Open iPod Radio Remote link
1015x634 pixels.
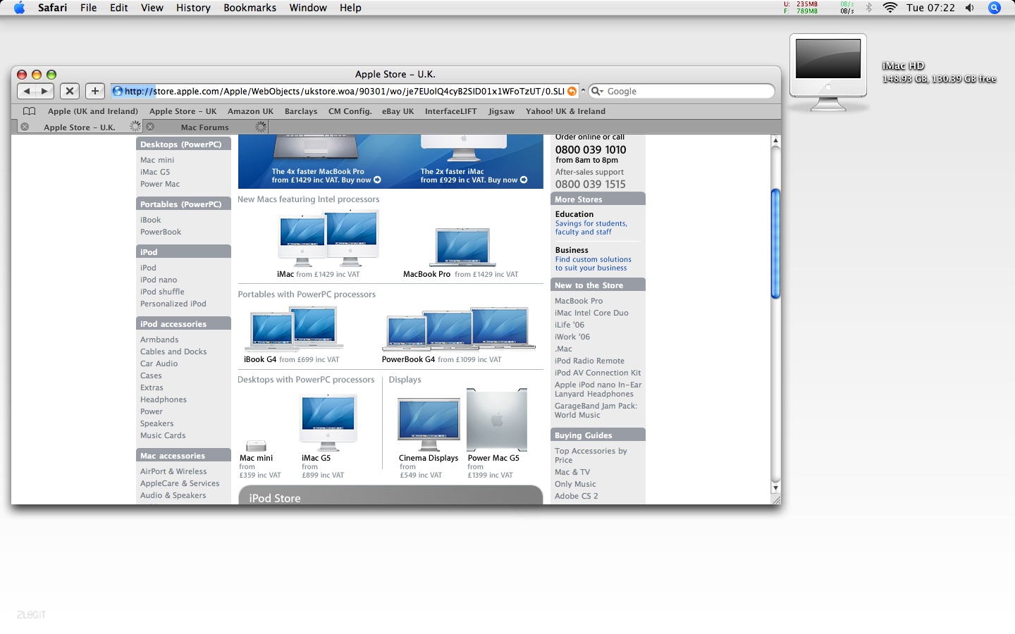coord(589,361)
